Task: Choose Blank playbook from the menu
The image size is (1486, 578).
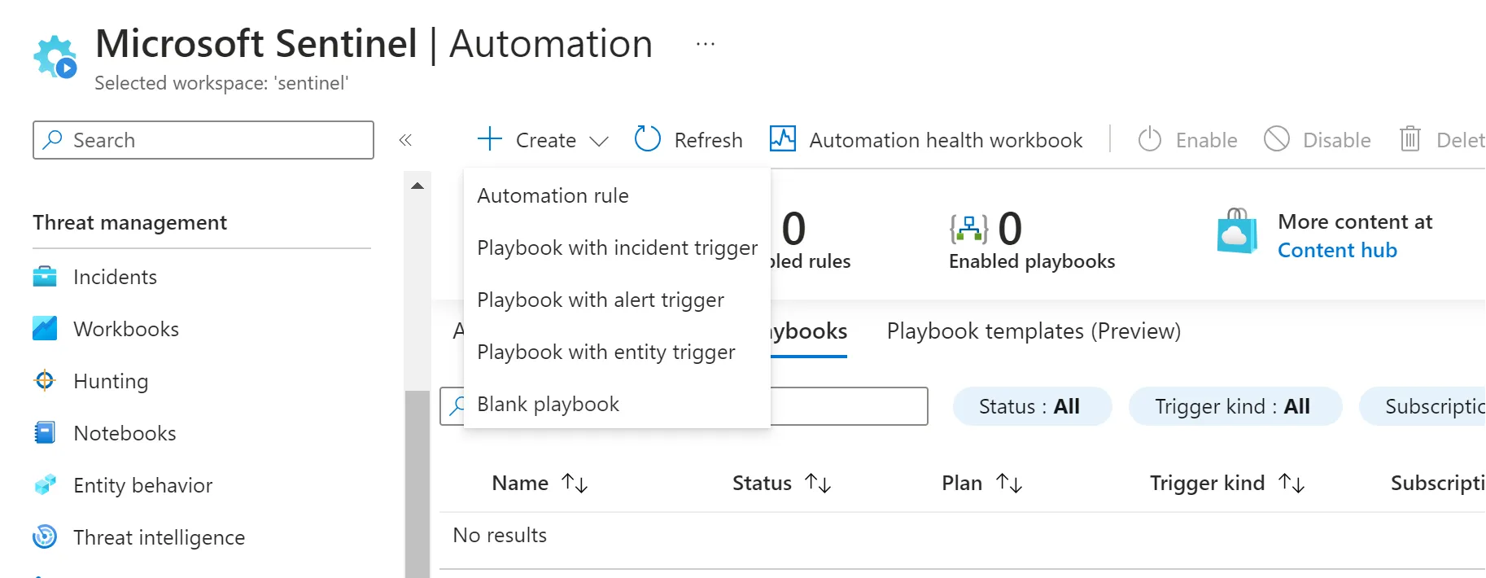Action: click(x=548, y=404)
